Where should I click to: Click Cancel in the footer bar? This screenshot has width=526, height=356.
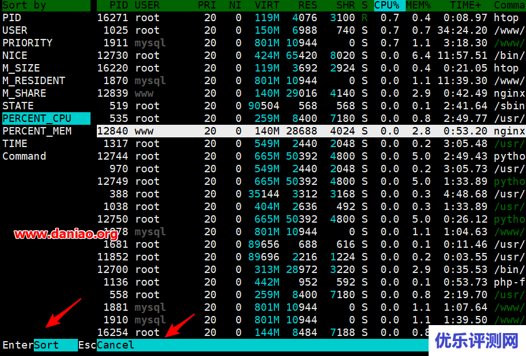115,345
